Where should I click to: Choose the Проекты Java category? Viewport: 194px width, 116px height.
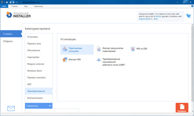39,44
